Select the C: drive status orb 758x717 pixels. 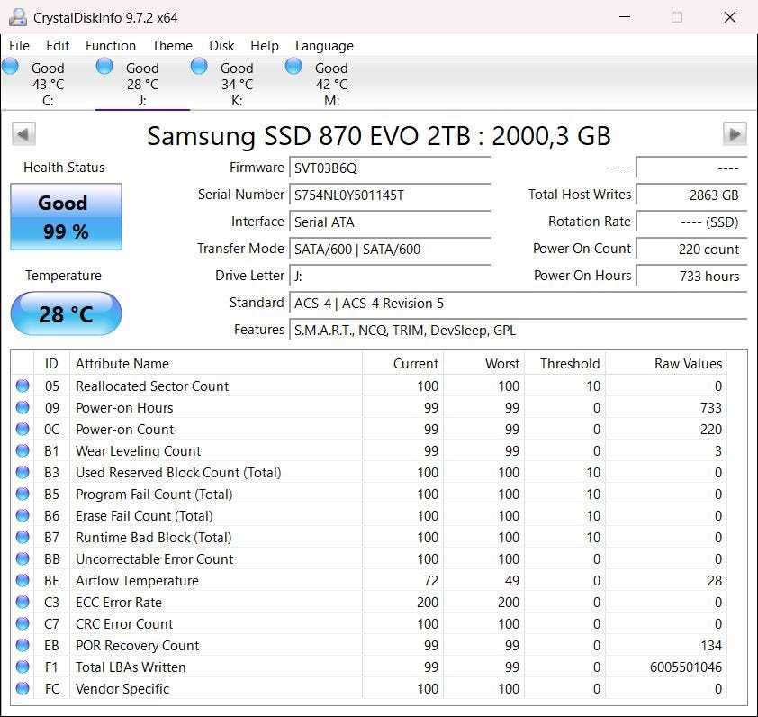[x=11, y=67]
